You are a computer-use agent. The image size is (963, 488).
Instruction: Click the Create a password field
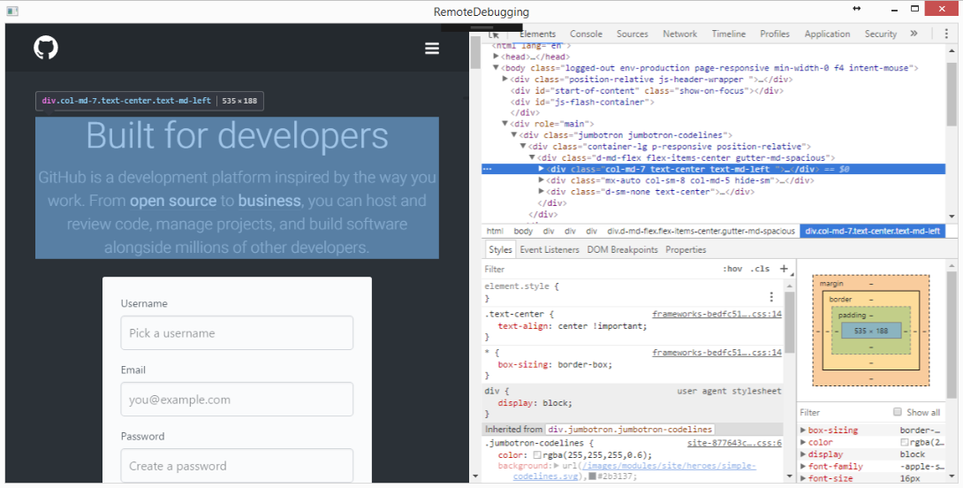[x=237, y=465]
